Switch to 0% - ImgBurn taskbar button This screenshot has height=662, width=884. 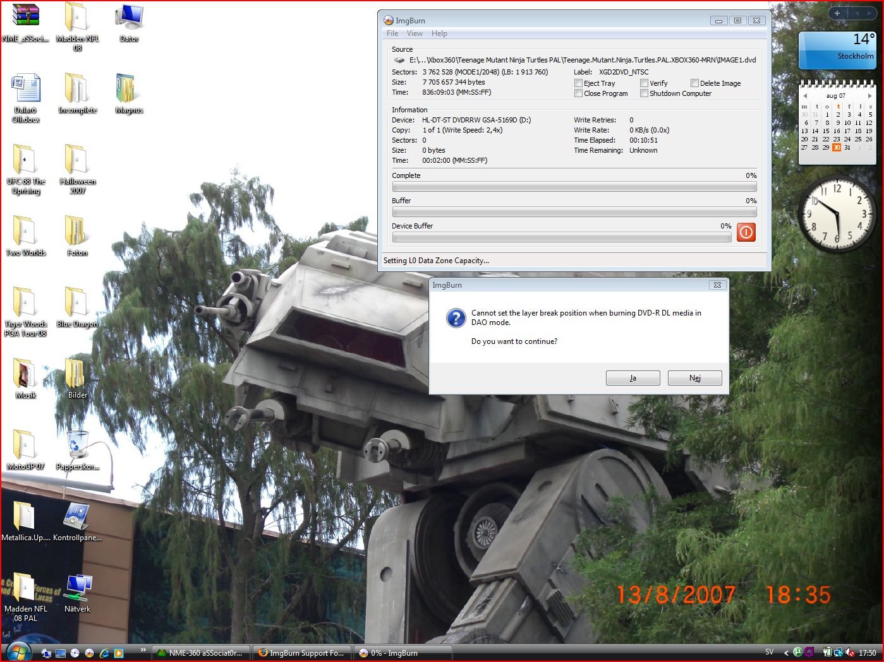403,653
